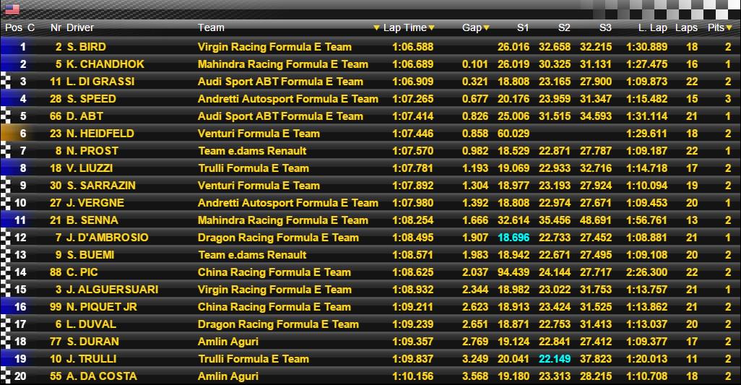
Task: Click lap time 1:10.156
Action: point(412,376)
